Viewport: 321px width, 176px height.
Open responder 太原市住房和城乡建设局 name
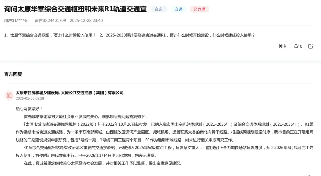point(37,93)
